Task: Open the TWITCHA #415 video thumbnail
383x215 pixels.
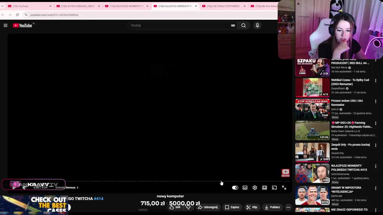Action: tap(312, 173)
